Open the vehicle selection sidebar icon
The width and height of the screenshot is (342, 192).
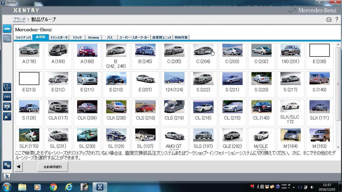click(x=7, y=29)
